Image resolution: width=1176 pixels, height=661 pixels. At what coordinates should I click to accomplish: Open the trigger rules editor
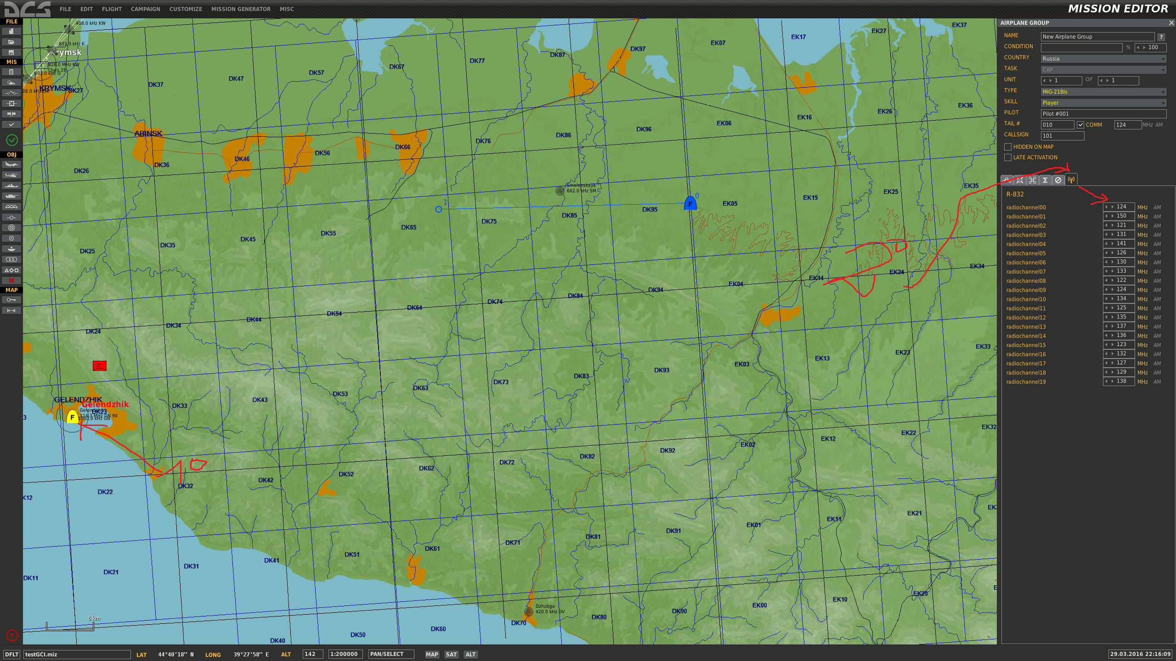coord(11,93)
